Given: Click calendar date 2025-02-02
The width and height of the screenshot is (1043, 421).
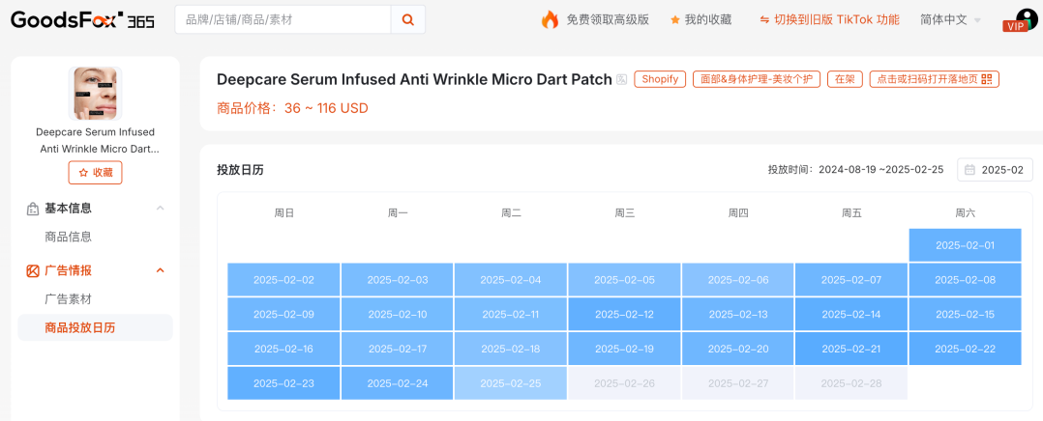Looking at the screenshot, I should pos(283,280).
